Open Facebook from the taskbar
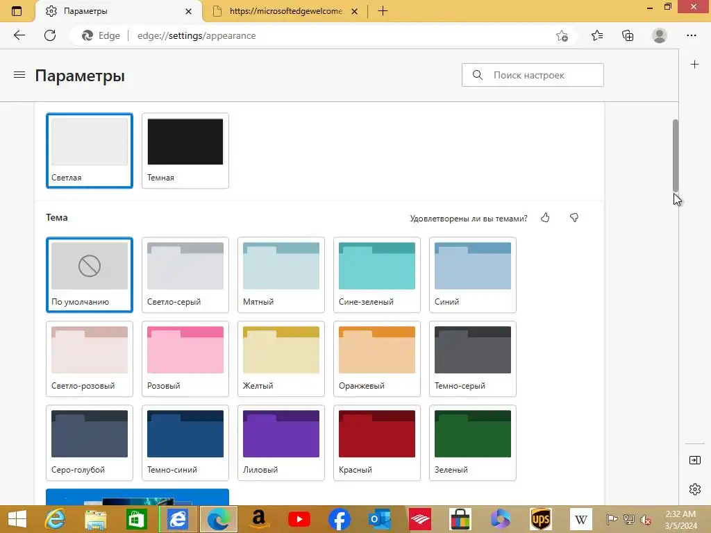Screen dimensions: 711x533 pos(339,519)
